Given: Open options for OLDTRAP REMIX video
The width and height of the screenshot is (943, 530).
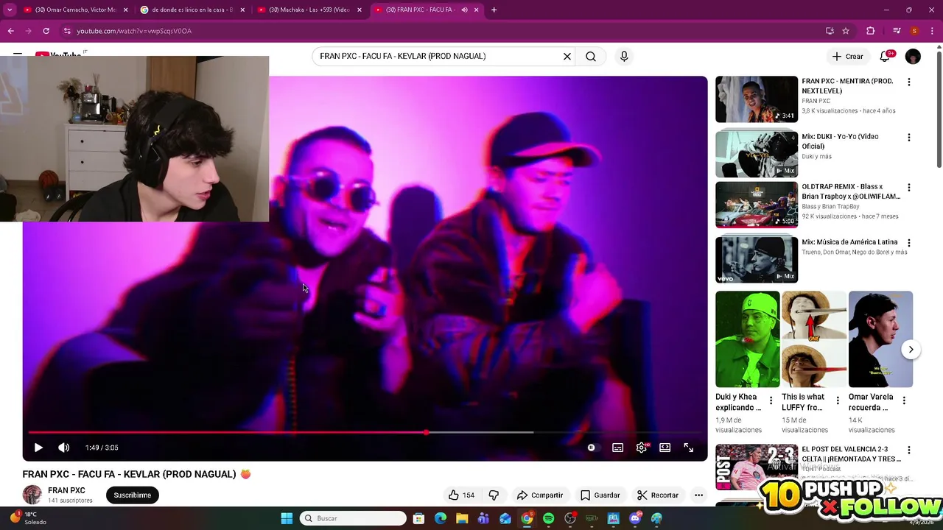Looking at the screenshot, I should tap(909, 188).
